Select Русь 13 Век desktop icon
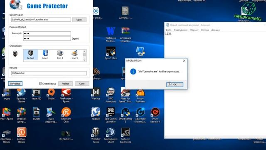 [111, 53]
